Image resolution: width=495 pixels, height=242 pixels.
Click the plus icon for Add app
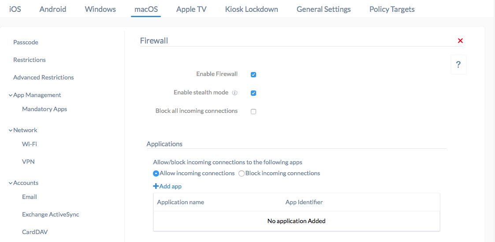tap(156, 186)
